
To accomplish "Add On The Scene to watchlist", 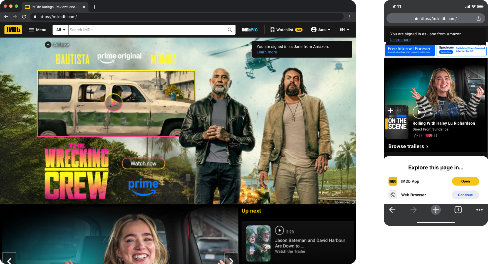I will [390, 110].
